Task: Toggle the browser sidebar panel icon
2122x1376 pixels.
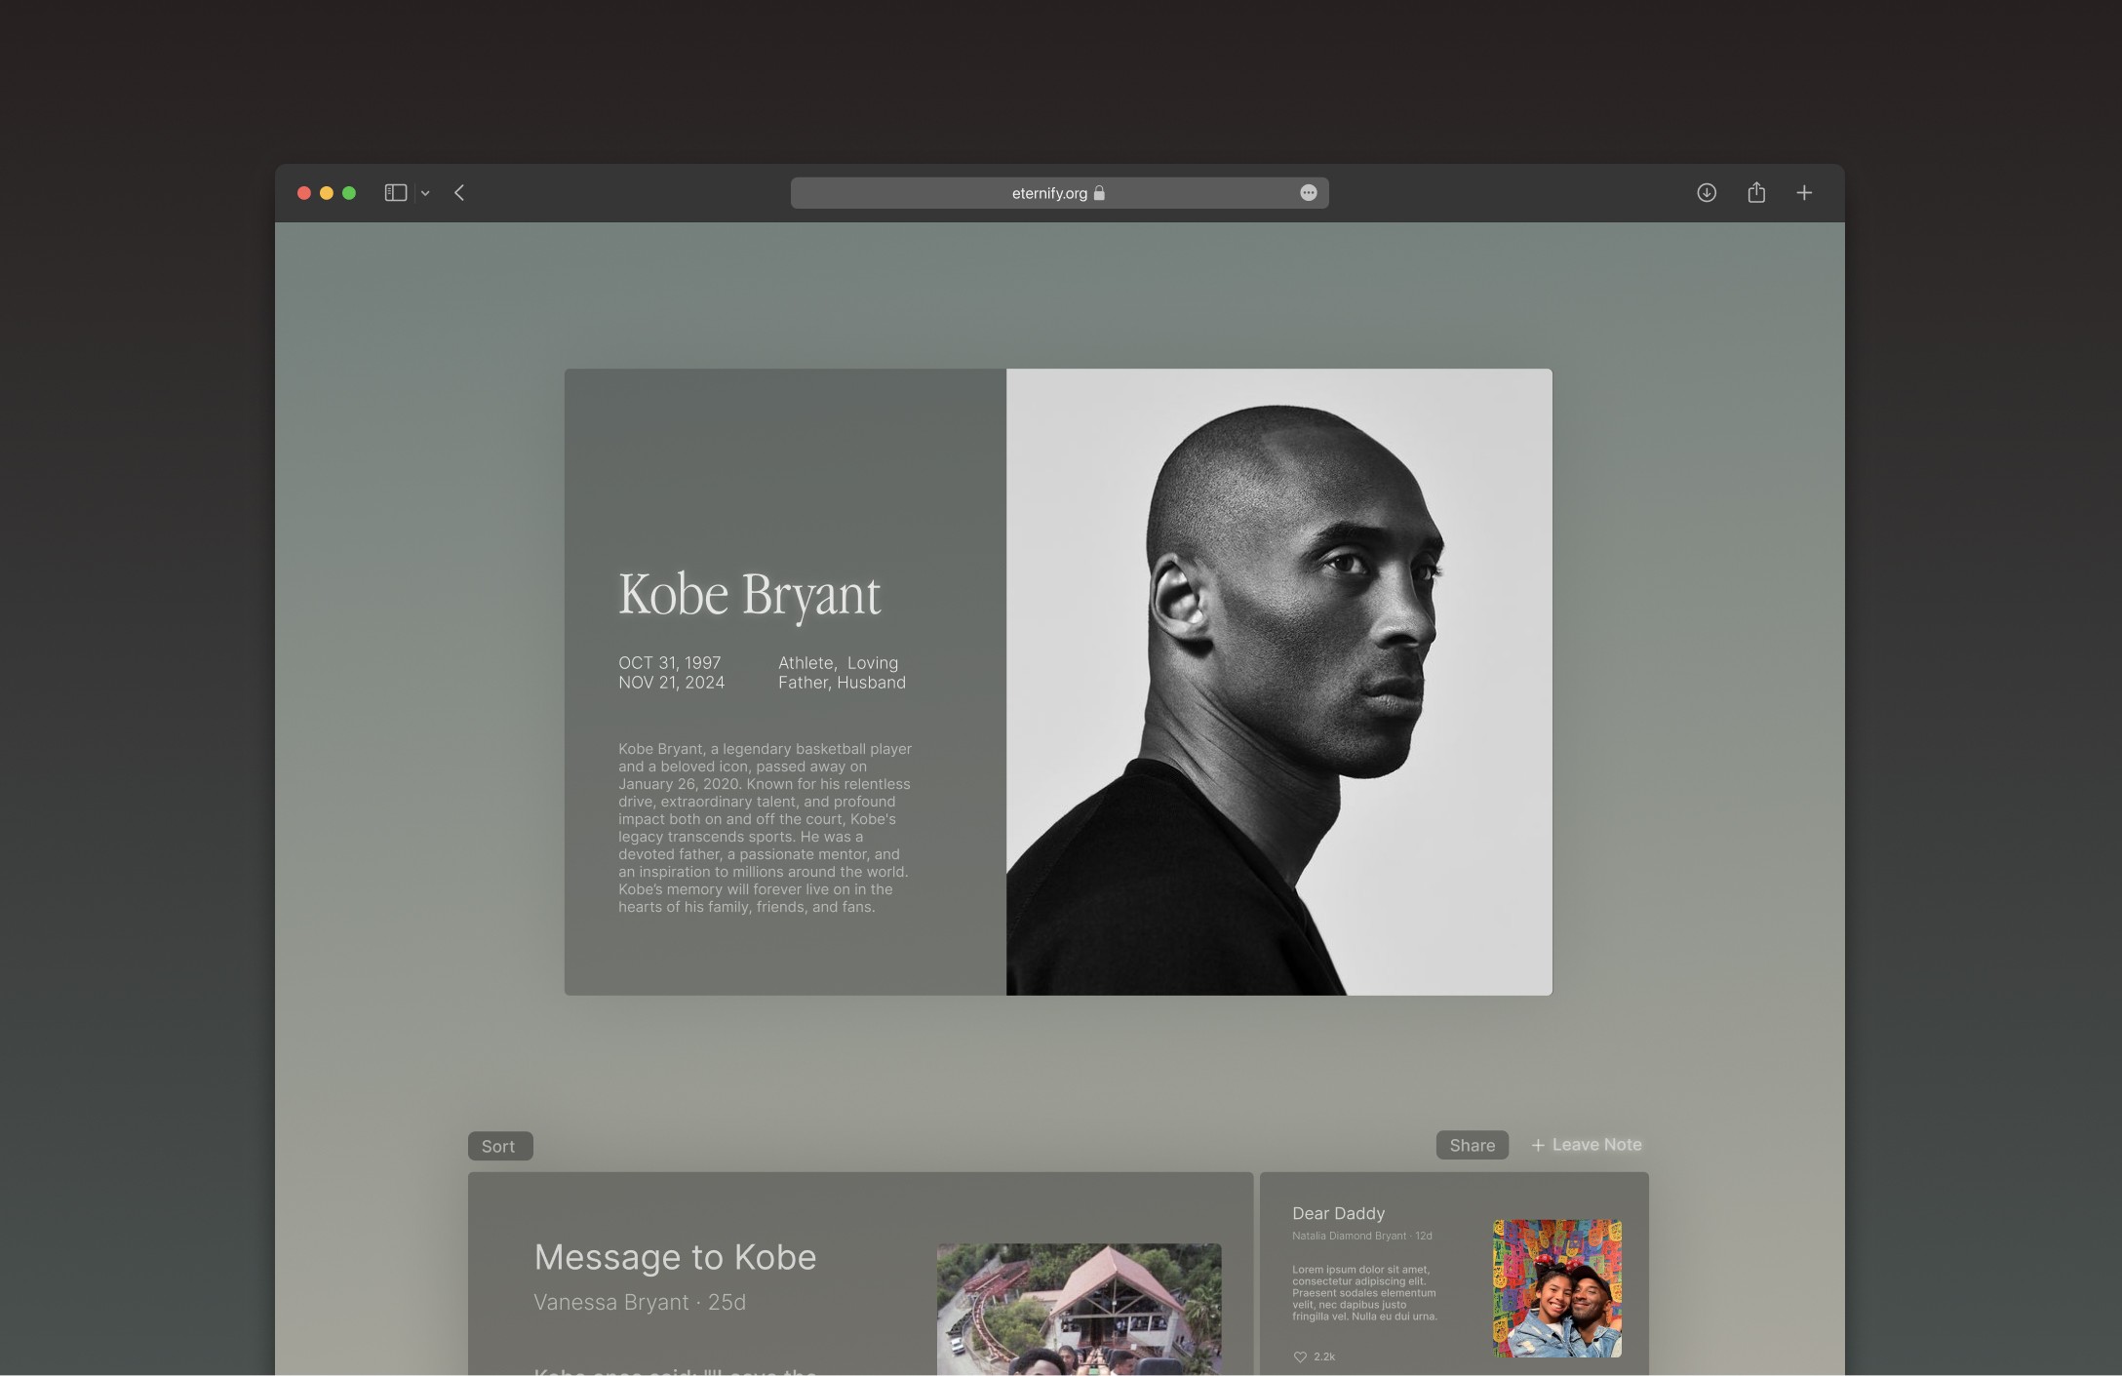Action: pos(395,193)
